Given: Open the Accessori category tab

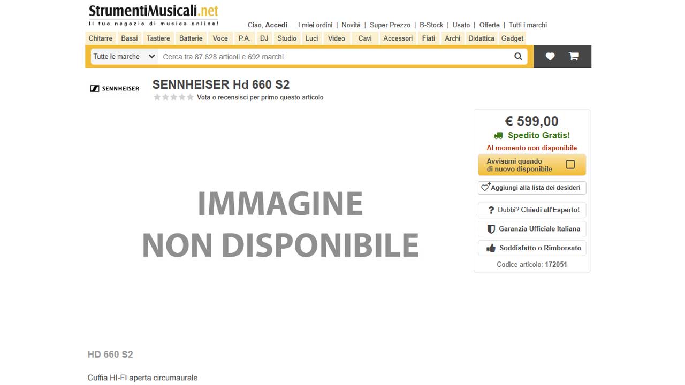Looking at the screenshot, I should (x=398, y=38).
